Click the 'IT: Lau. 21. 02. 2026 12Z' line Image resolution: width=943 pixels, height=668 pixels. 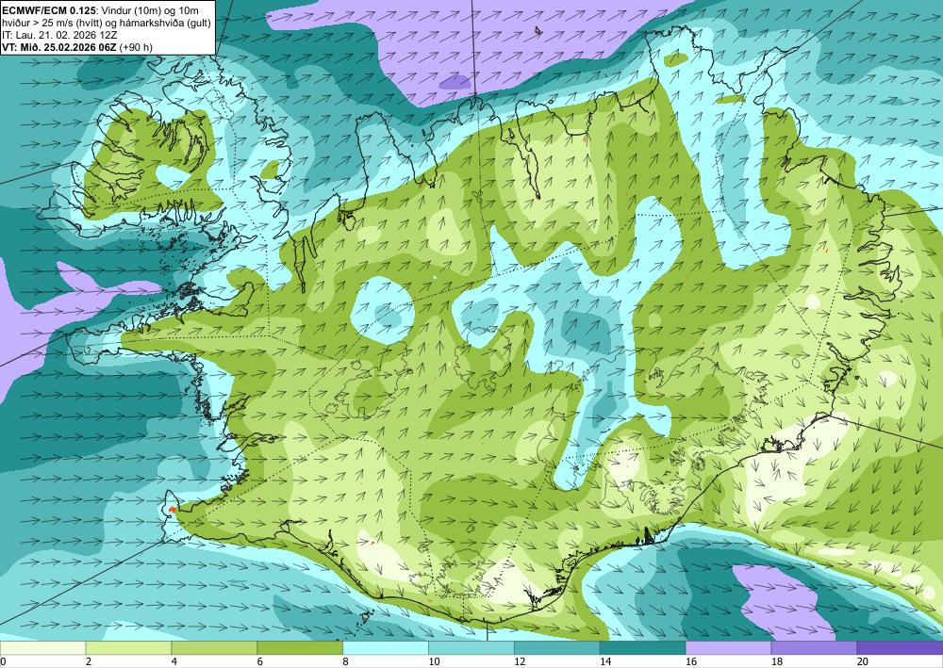[59, 35]
